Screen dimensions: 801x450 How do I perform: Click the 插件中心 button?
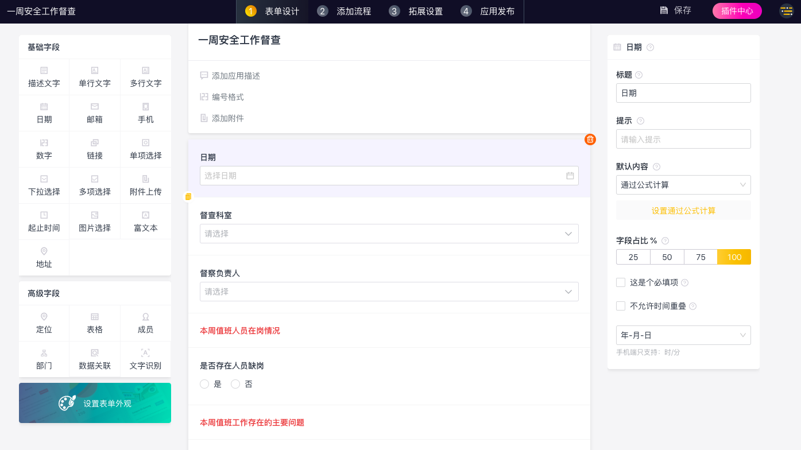pyautogui.click(x=737, y=11)
